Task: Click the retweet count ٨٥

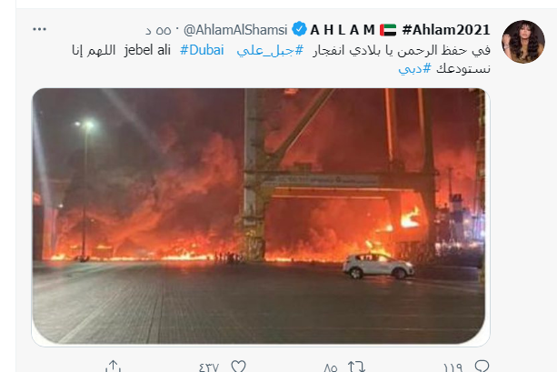Action: click(x=331, y=367)
